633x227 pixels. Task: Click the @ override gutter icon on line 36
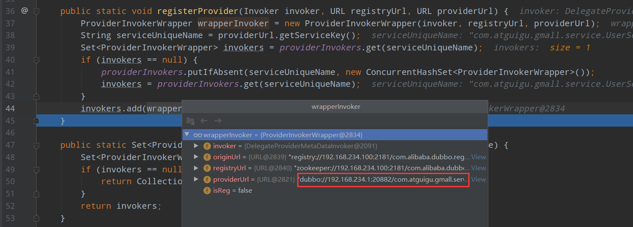(x=24, y=11)
